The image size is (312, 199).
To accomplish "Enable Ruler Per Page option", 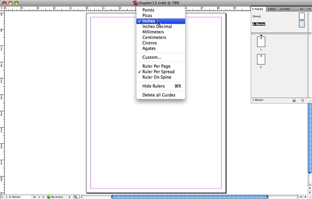I will pos(156,66).
